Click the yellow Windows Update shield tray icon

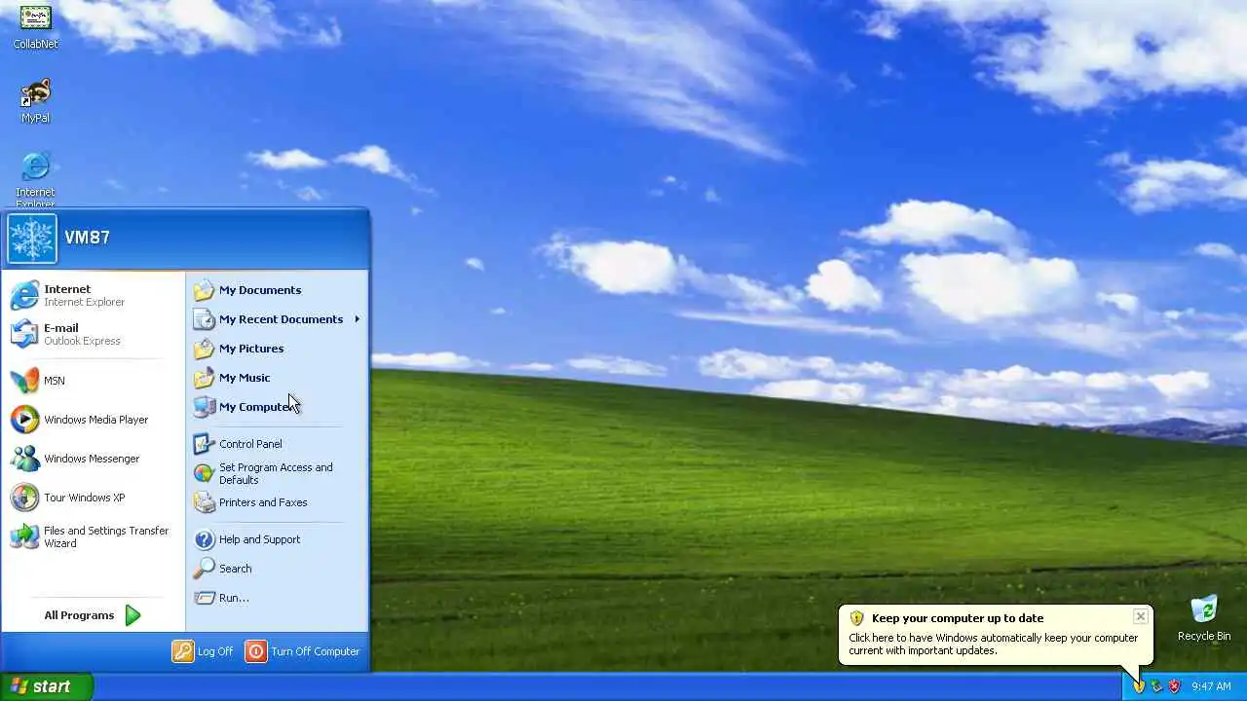[x=1138, y=686]
